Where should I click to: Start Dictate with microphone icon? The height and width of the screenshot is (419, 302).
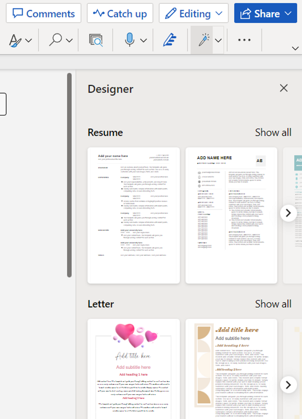coord(130,40)
